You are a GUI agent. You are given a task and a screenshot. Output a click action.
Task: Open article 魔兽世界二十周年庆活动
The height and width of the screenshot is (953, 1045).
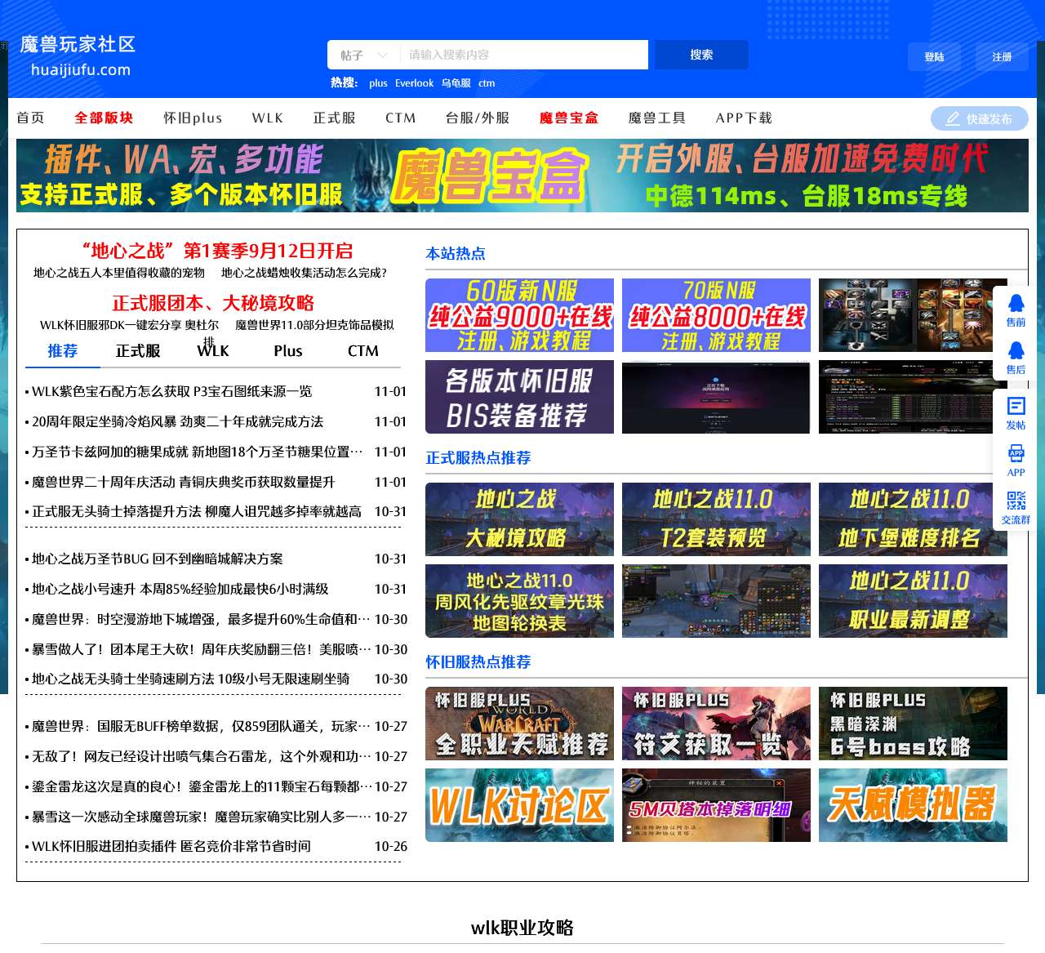[184, 482]
